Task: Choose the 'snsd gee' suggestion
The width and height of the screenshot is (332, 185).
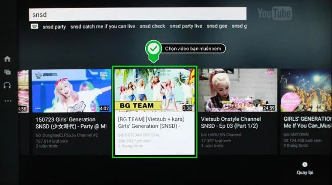Action: [217, 26]
